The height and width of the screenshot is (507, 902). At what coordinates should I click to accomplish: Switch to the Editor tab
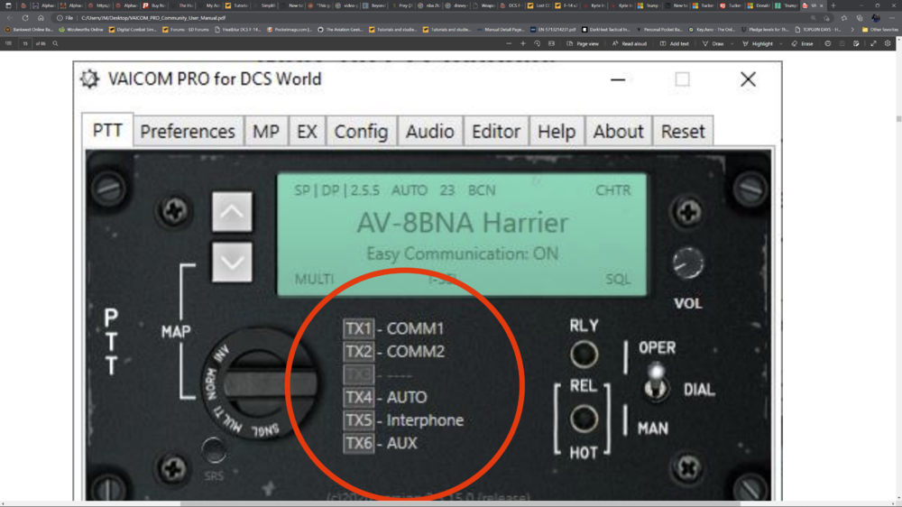coord(496,131)
